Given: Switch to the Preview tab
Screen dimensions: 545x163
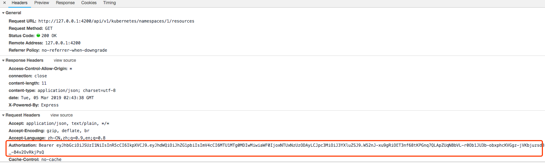Looking at the screenshot, I should (x=41, y=3).
